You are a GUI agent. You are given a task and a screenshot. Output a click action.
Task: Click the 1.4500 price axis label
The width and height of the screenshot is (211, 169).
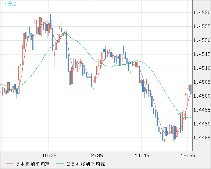(x=202, y=96)
